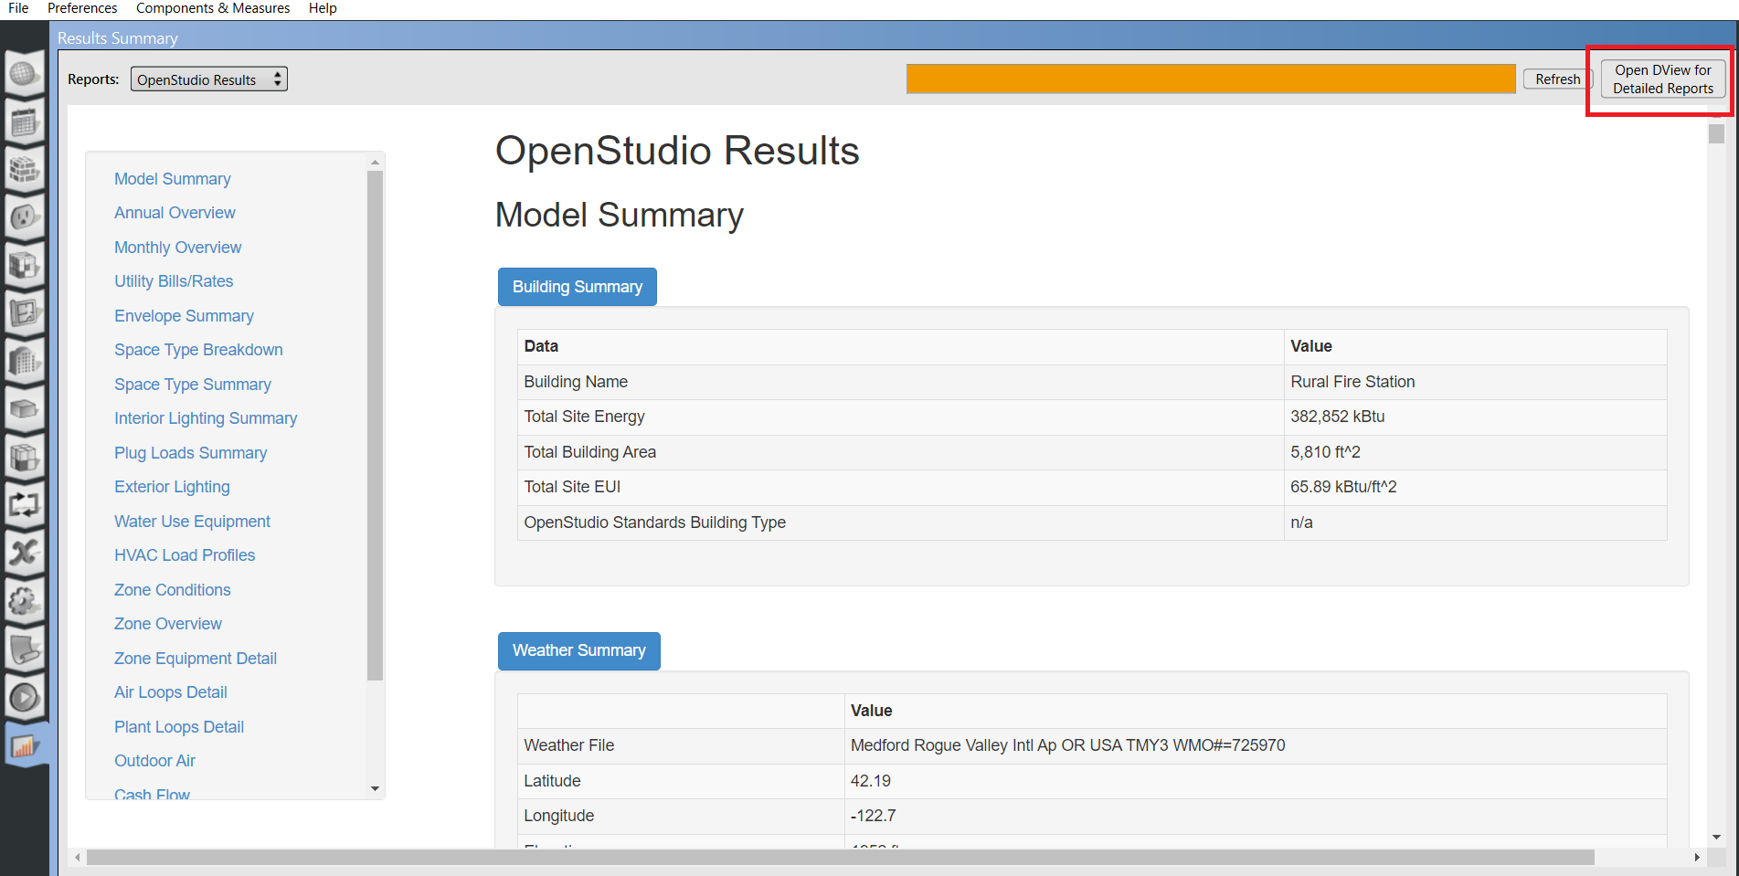Click the report vertical scroll-down arrow
The image size is (1739, 876).
click(1716, 837)
